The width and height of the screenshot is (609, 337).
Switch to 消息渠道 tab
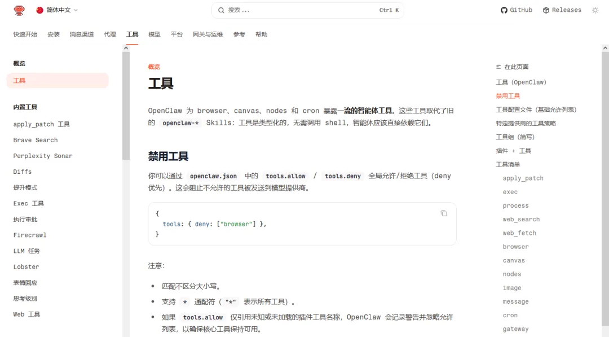pyautogui.click(x=82, y=34)
